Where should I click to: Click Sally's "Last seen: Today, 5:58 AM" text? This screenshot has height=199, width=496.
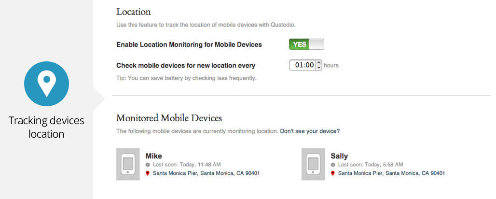(370, 165)
